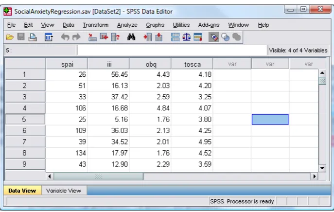The height and width of the screenshot is (212, 334).
Task: Click the Find binoculars icon
Action: click(x=131, y=37)
